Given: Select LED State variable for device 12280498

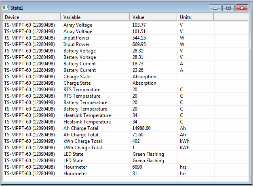Looking at the screenshot, I should point(74,161).
